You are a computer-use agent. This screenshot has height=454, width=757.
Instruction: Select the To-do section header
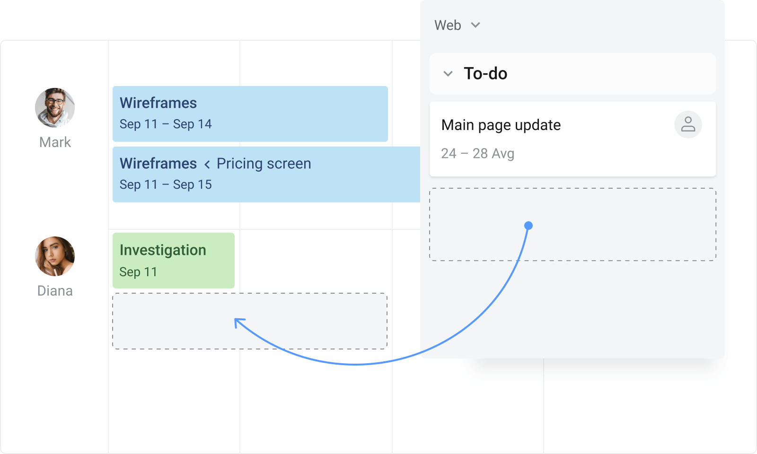(x=486, y=74)
